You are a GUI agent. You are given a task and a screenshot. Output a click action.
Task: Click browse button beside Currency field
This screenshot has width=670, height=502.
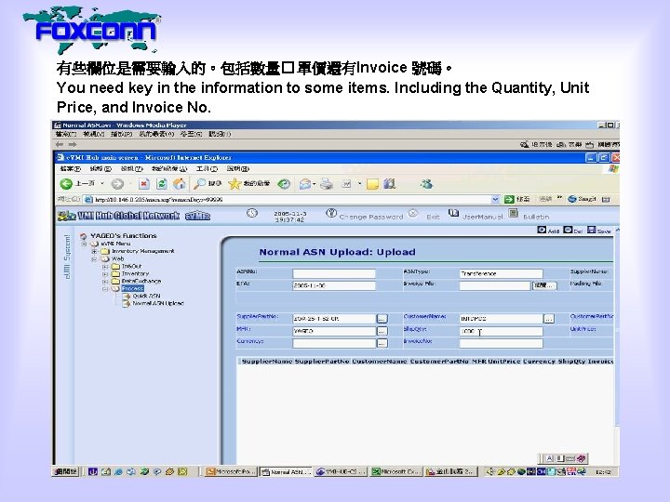click(x=382, y=343)
